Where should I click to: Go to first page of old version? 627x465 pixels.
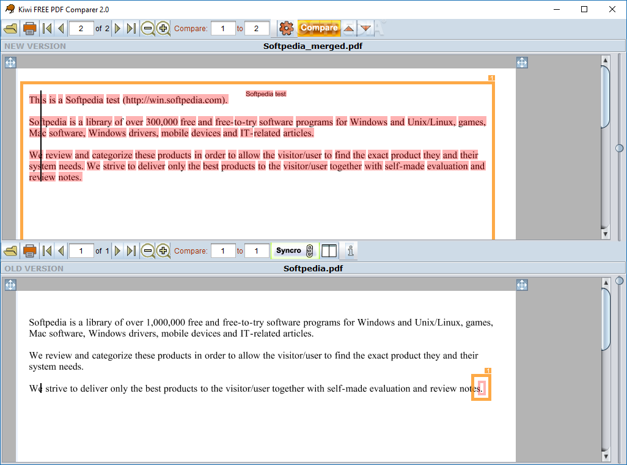[x=47, y=251]
